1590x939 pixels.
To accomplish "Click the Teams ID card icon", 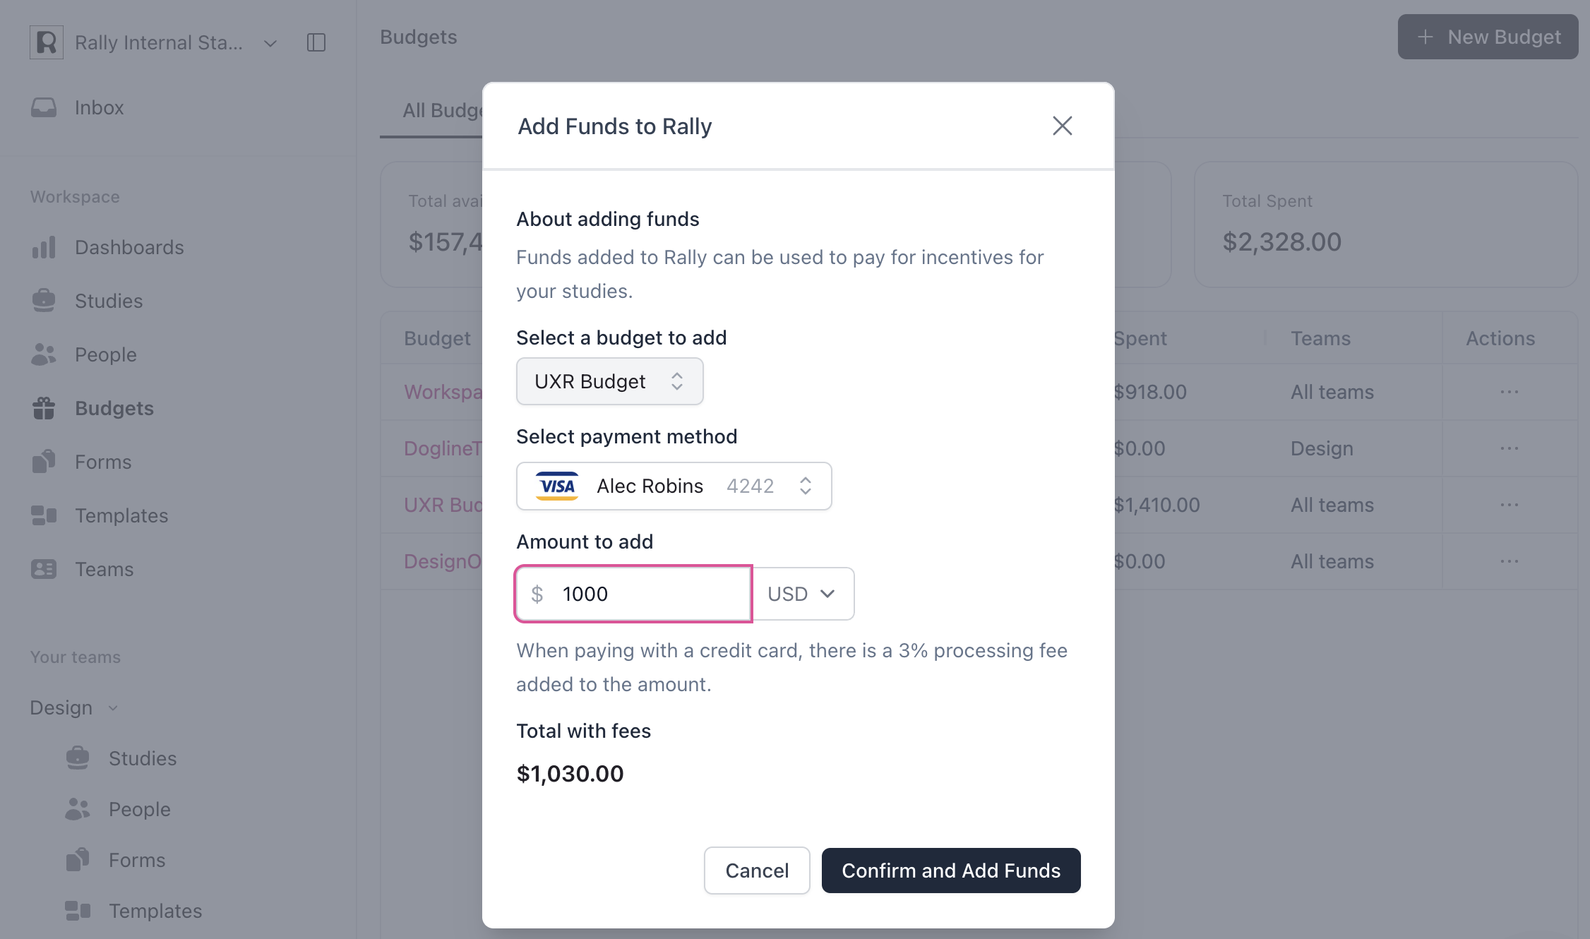I will click(44, 569).
